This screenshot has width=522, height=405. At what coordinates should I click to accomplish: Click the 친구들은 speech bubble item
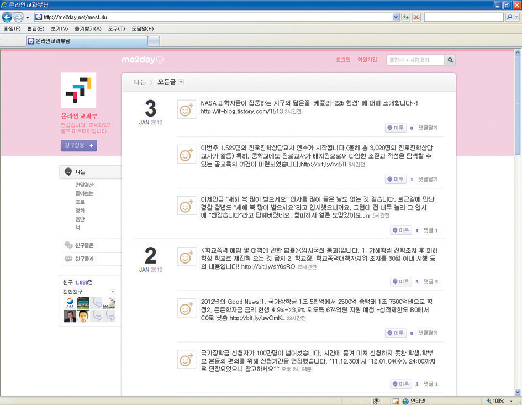pyautogui.click(x=84, y=245)
